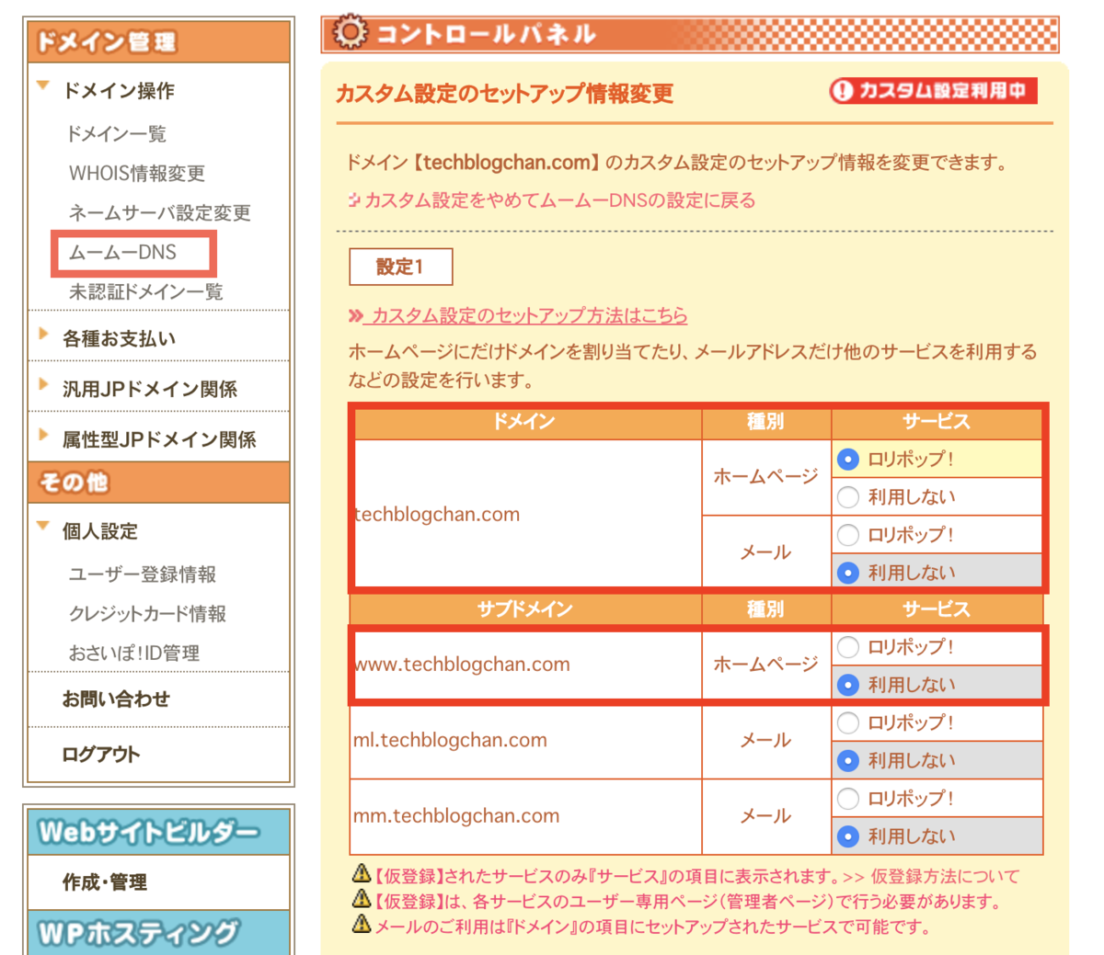Image resolution: width=1104 pixels, height=955 pixels.
Task: Enable ロリポップ! for www.techblogchan.com homepage
Action: (x=847, y=647)
